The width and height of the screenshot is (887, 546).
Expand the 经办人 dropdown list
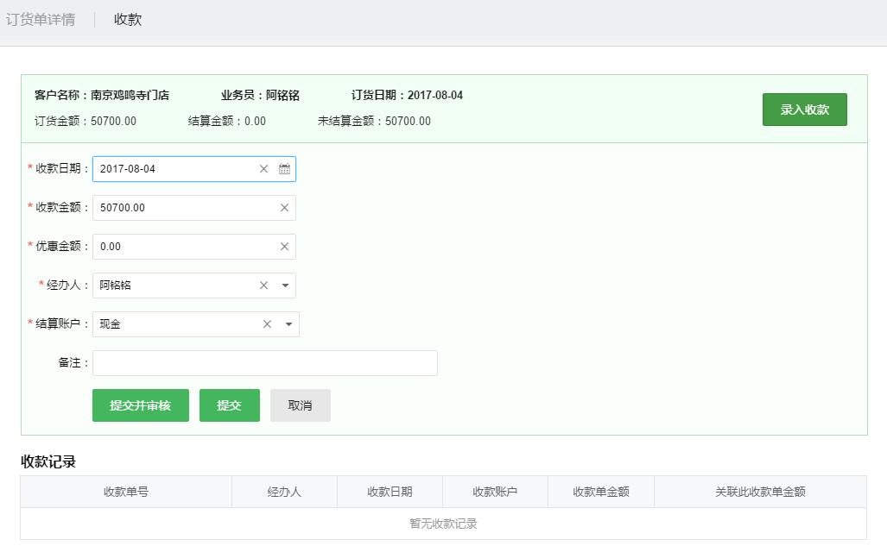285,286
